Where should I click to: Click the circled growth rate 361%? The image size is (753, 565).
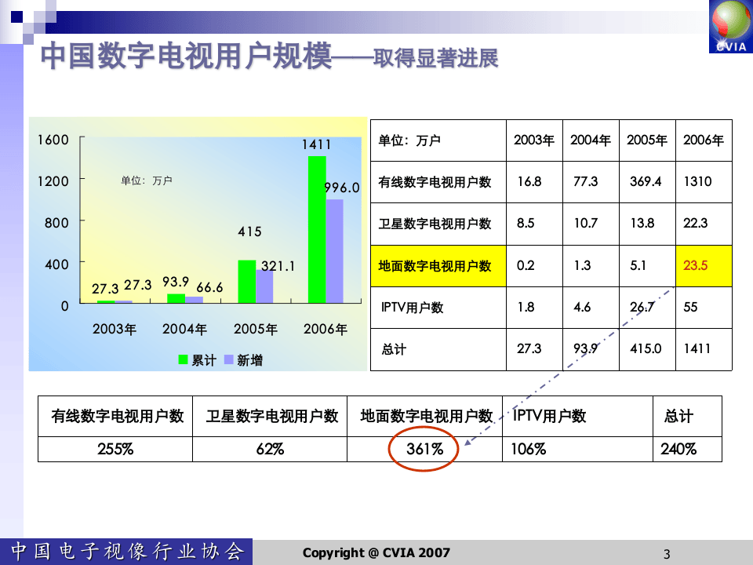[x=424, y=449]
